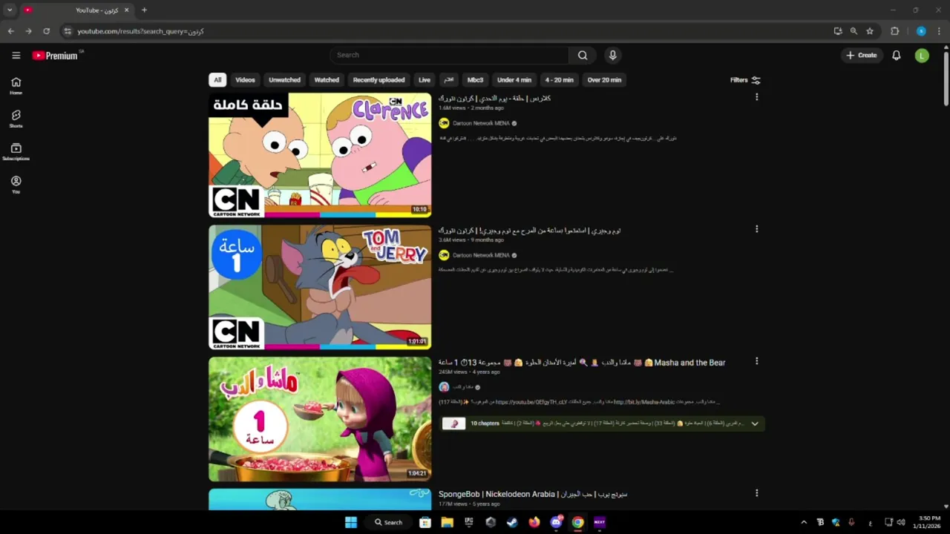The height and width of the screenshot is (534, 950).
Task: Open Subscriptions from the sidebar
Action: pos(16,152)
